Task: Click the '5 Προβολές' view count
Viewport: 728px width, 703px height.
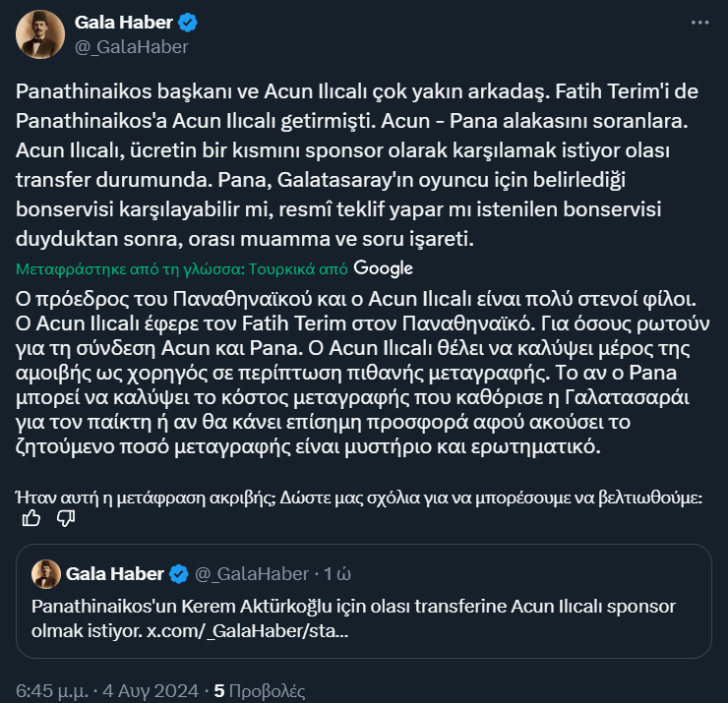Action: (261, 688)
